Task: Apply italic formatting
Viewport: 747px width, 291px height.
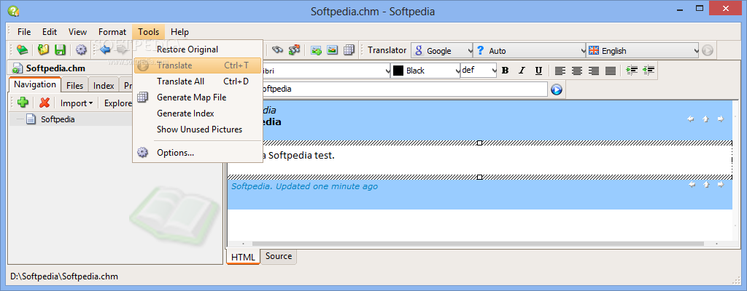Action: click(522, 71)
